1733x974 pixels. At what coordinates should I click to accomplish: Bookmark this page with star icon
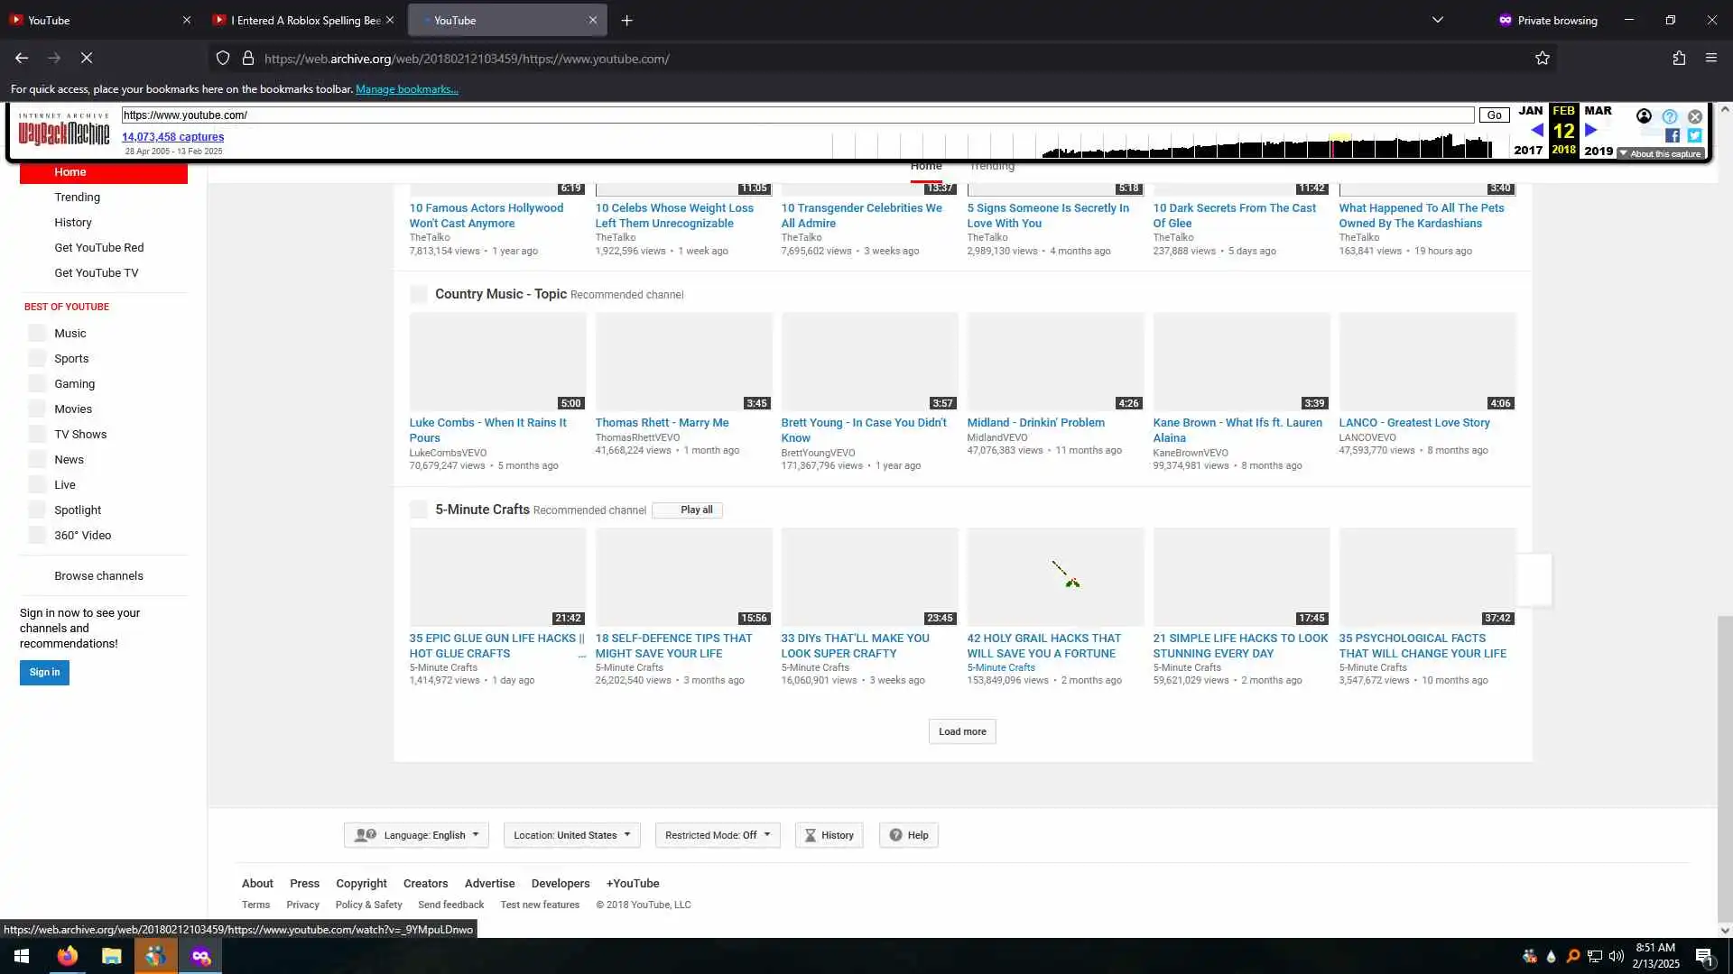pos(1543,59)
